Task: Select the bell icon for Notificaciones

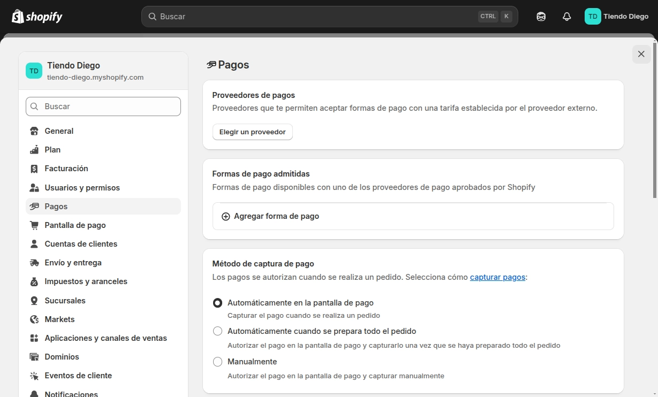Action: (x=34, y=394)
